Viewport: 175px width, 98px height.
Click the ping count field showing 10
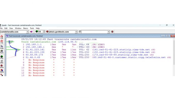pos(40,32)
